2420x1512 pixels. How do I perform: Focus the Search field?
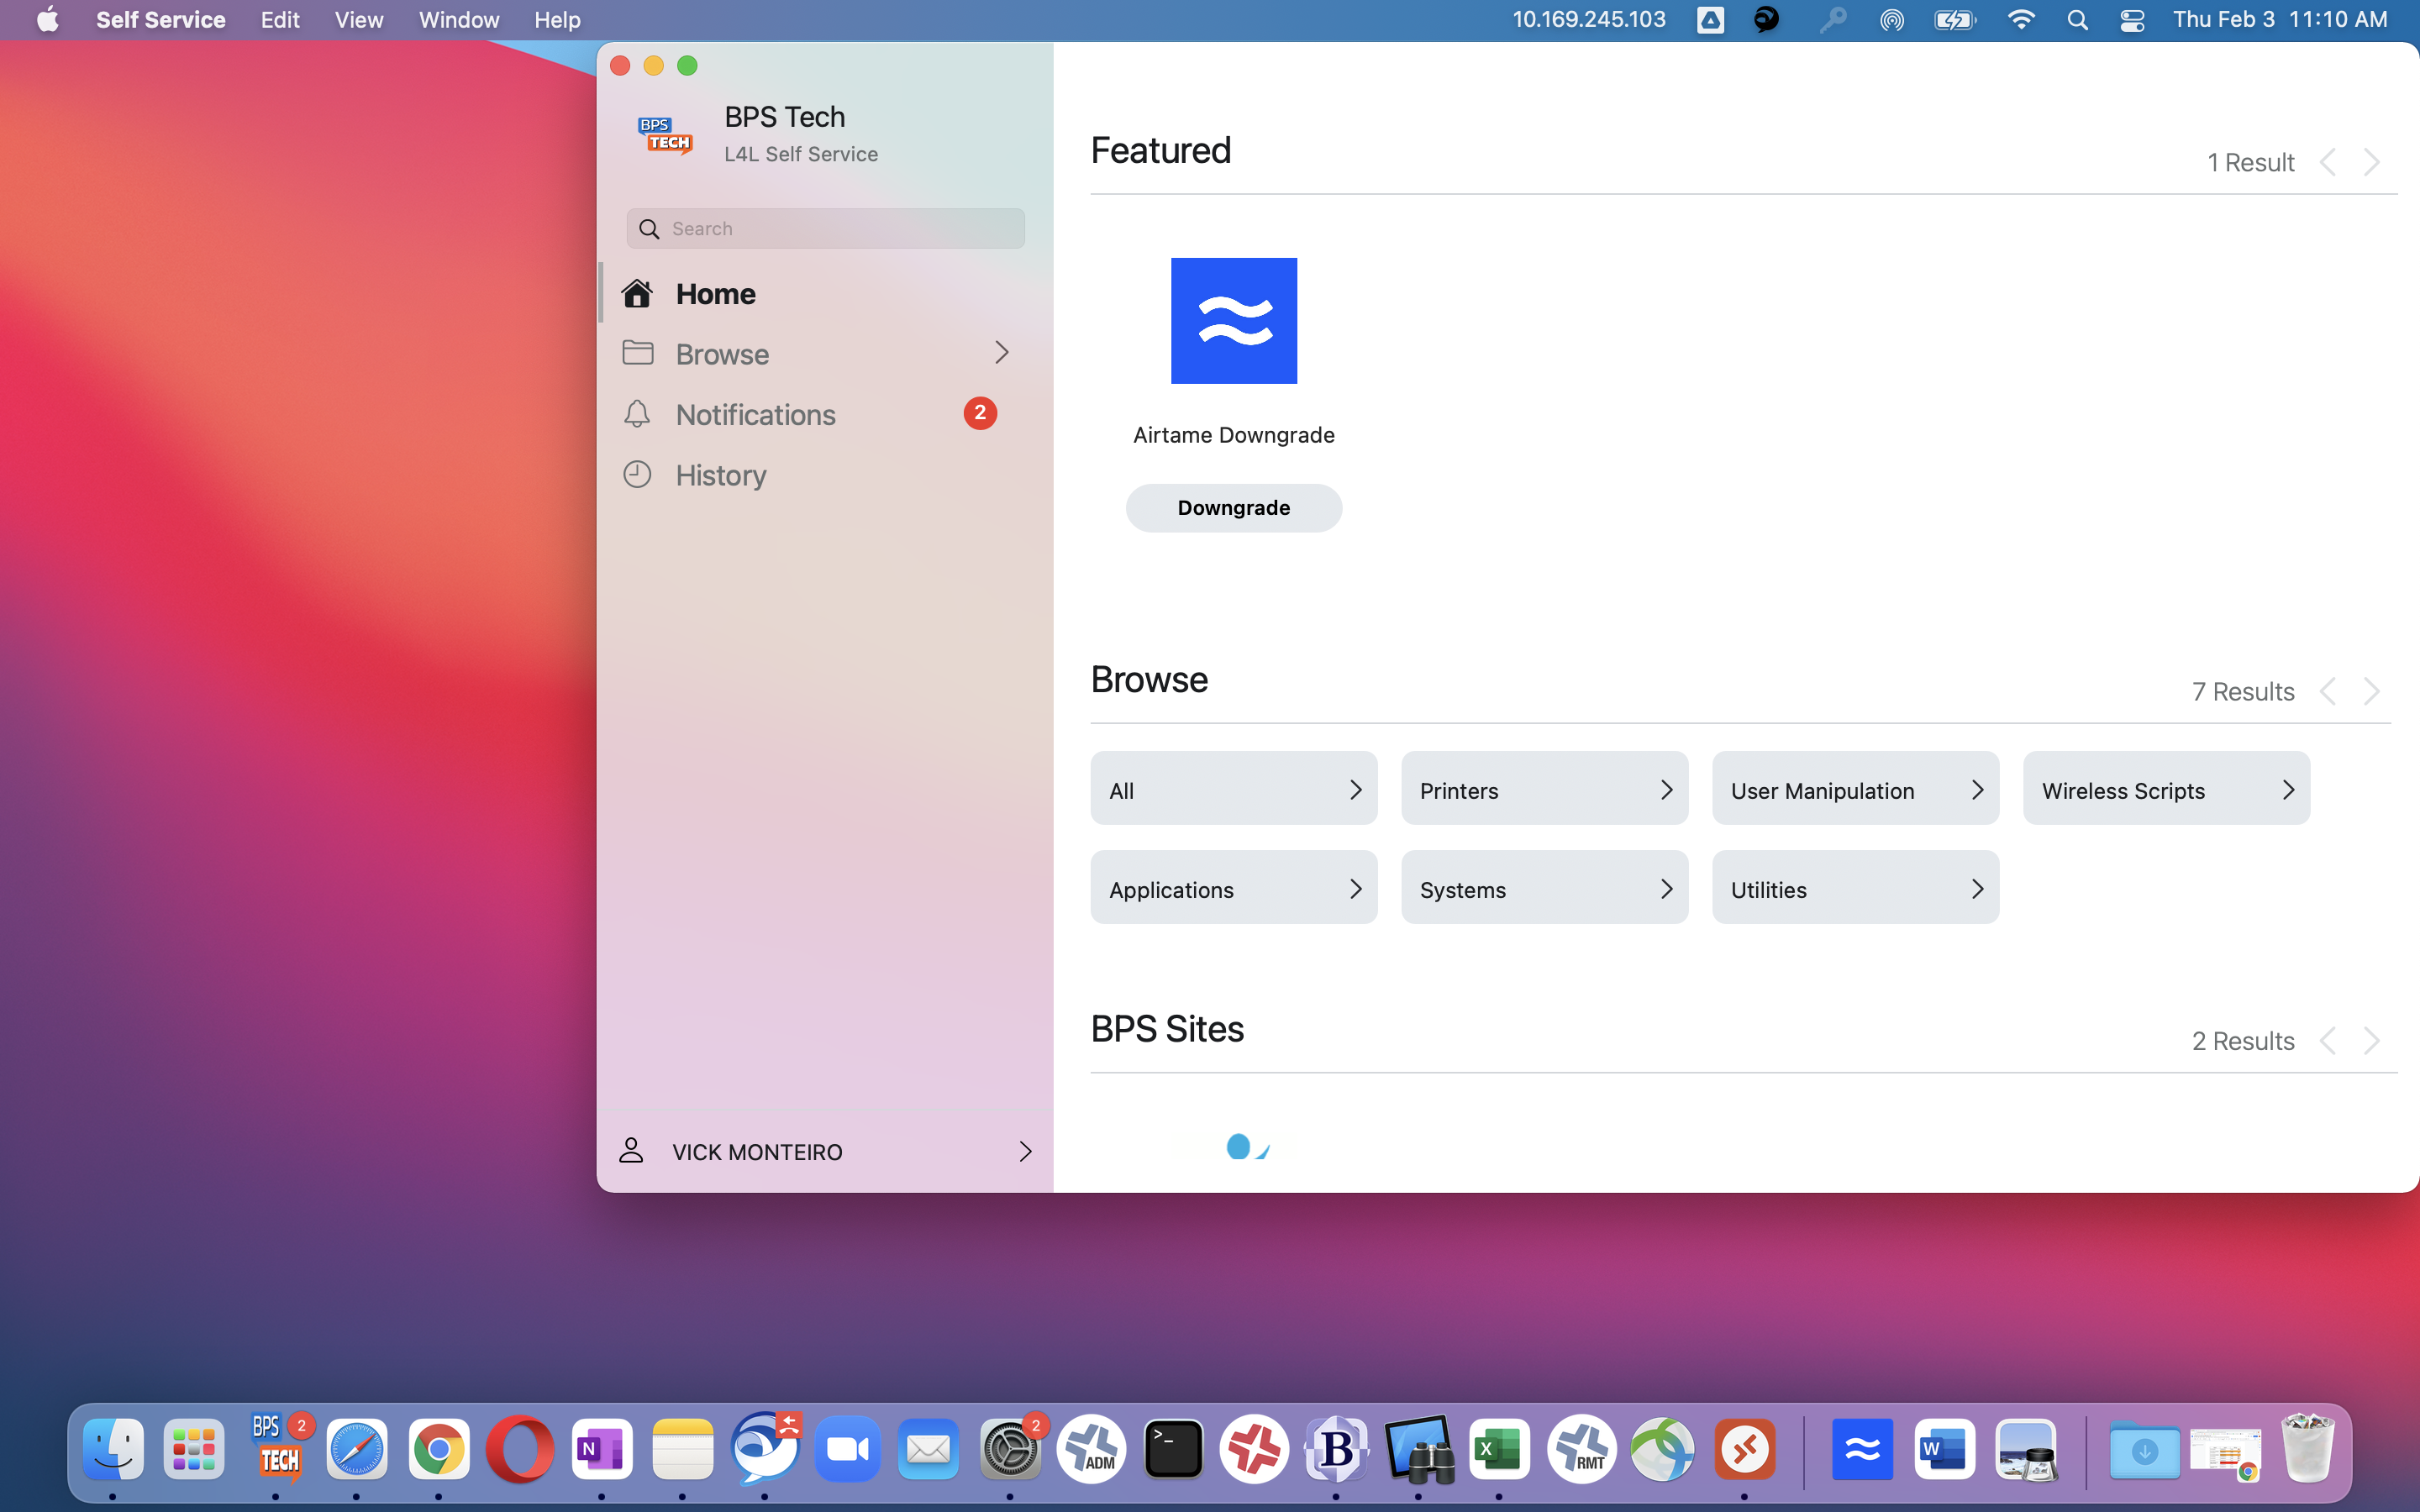coord(825,229)
